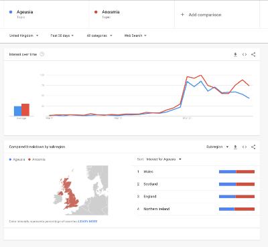Open Subregion resolution dropdown

click(217, 147)
